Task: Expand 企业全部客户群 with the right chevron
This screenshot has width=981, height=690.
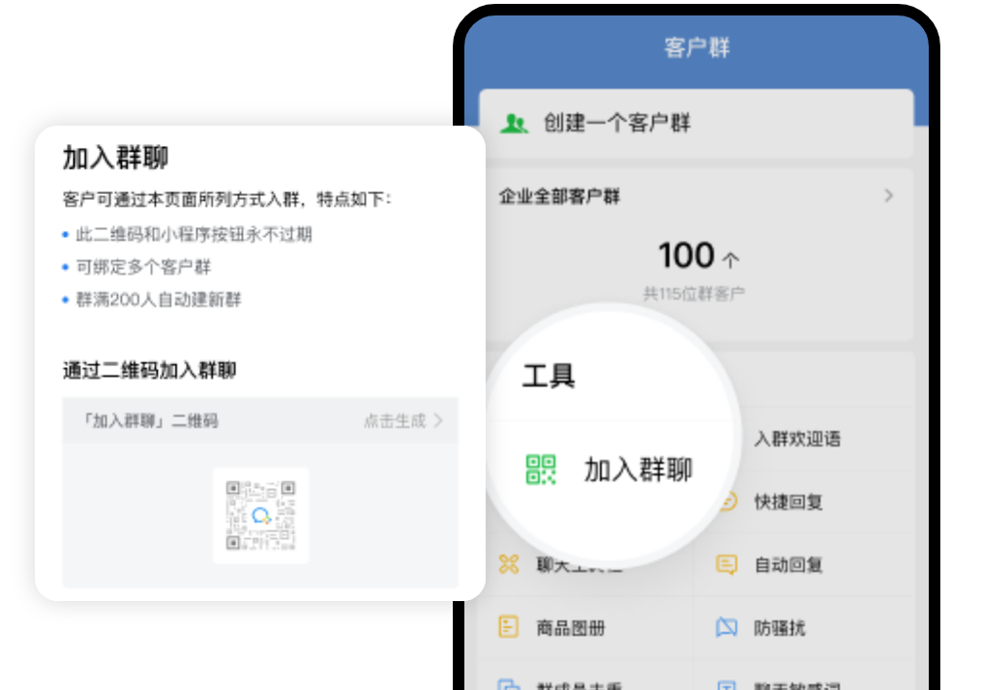Action: 888,196
